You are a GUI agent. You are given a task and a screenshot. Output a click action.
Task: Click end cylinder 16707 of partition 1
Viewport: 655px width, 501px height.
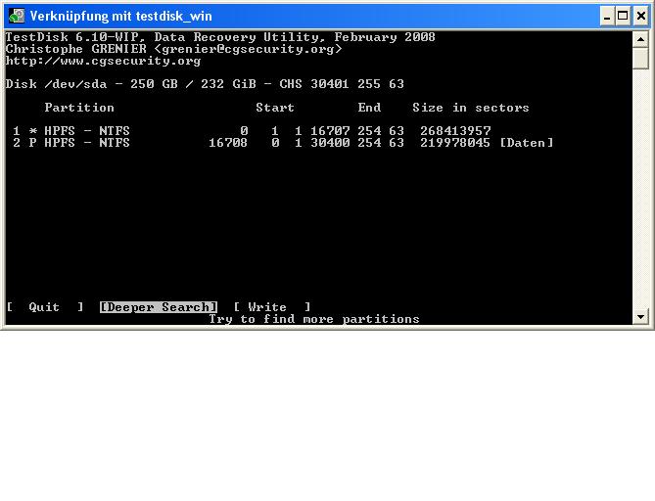click(x=330, y=131)
